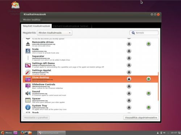Select the 'Show desktop' title text
The height and width of the screenshot is (135, 181).
point(41,77)
